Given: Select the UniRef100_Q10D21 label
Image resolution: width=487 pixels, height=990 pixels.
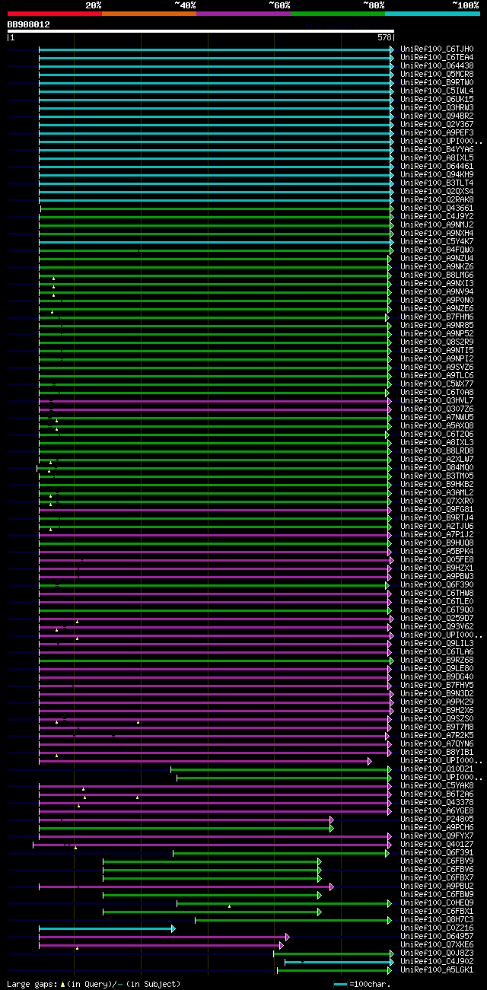Looking at the screenshot, I should pyautogui.click(x=437, y=769).
